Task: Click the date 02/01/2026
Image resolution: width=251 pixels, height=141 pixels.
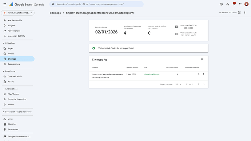Action: click(x=106, y=32)
